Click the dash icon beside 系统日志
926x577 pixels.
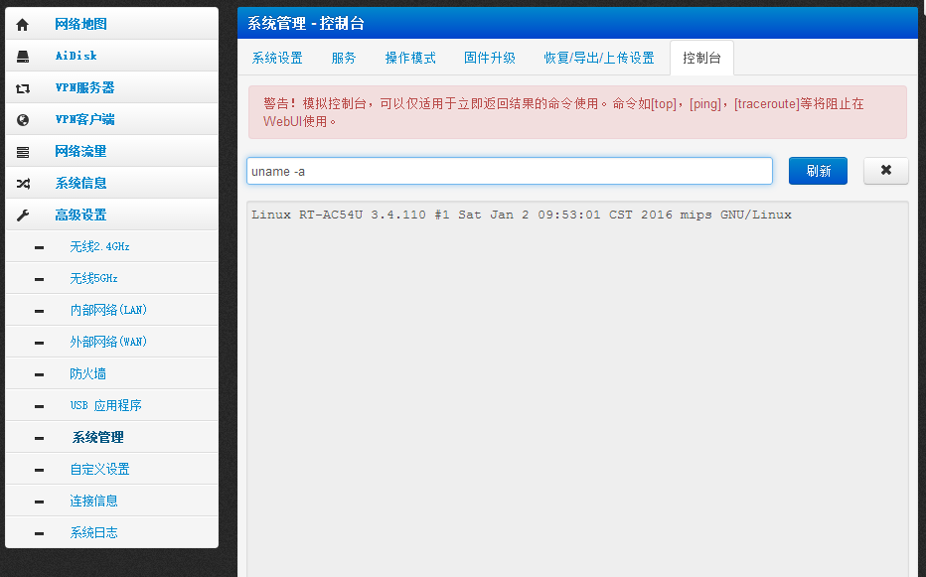39,533
